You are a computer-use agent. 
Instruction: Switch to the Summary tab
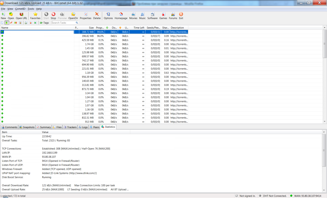pos(44,127)
